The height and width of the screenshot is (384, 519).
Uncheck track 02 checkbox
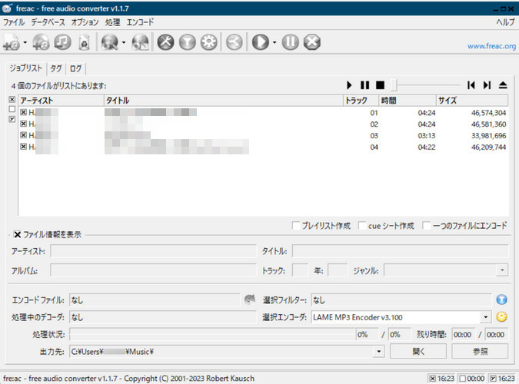(24, 124)
